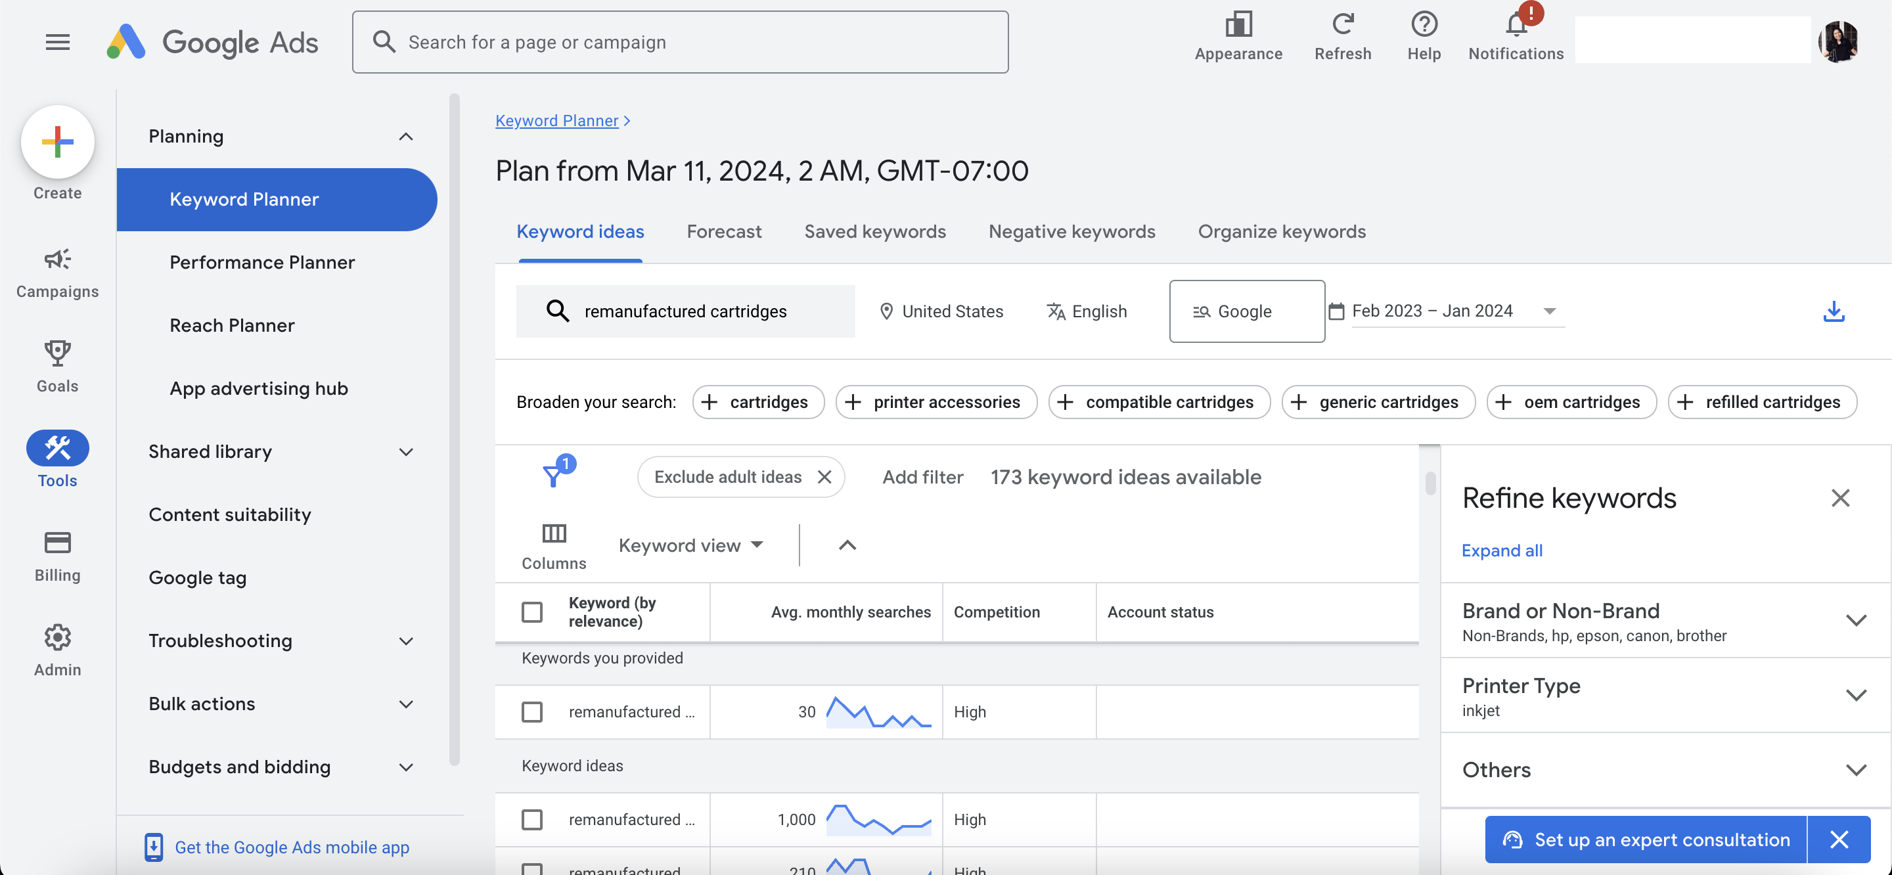Remove the Exclude adult ideas filter

pos(824,477)
